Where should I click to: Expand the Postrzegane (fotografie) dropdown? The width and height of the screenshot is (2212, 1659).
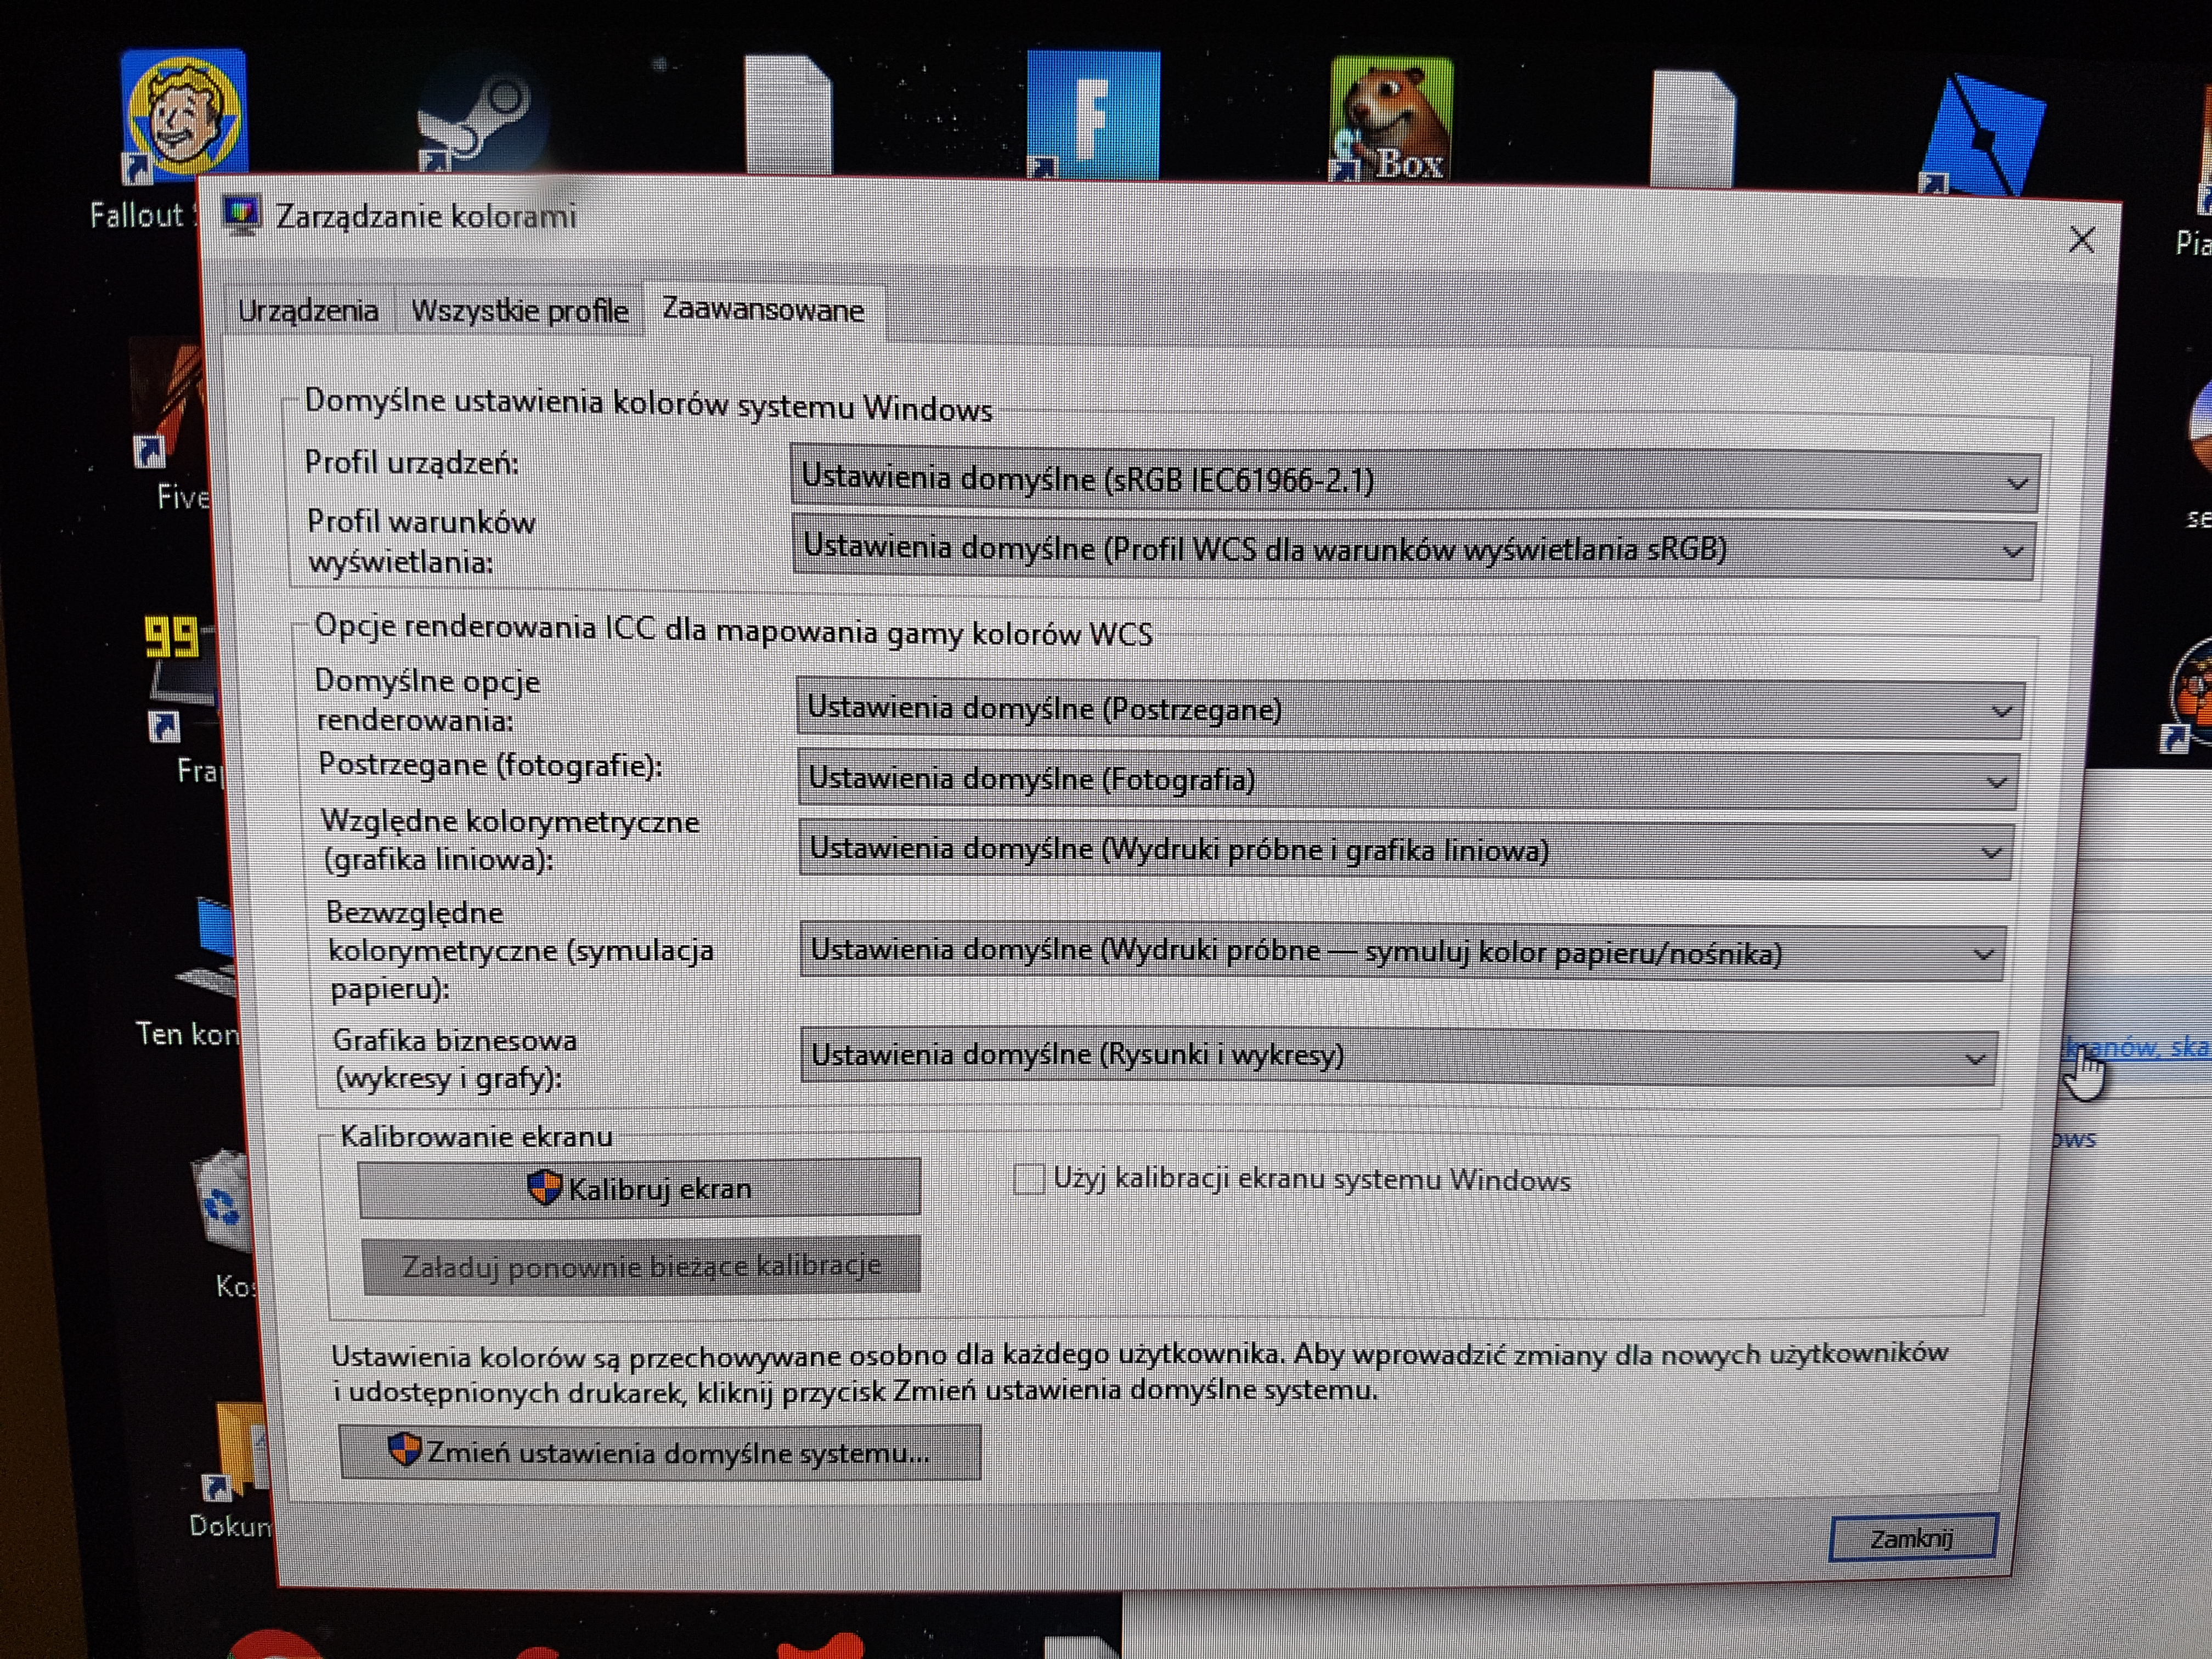tap(1407, 780)
